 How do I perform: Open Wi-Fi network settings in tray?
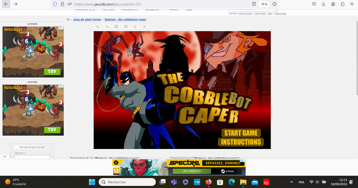(x=312, y=182)
